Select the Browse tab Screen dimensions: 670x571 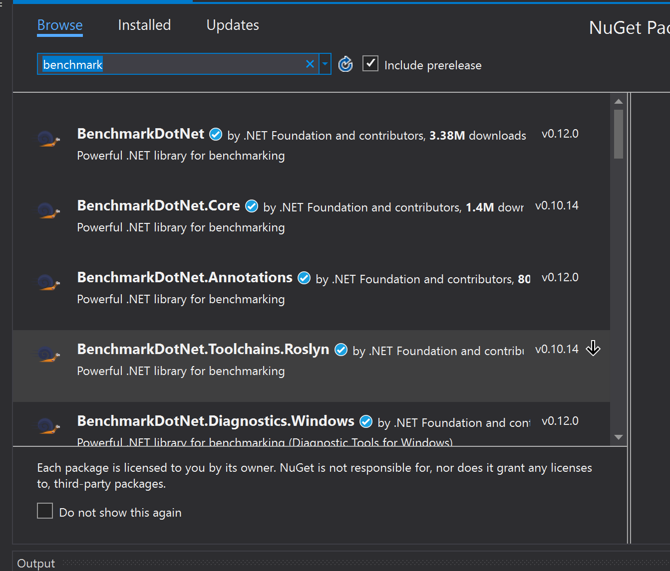click(x=60, y=25)
